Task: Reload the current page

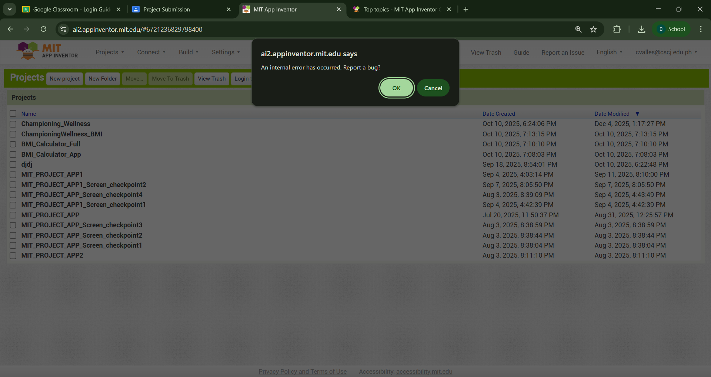Action: pyautogui.click(x=43, y=29)
